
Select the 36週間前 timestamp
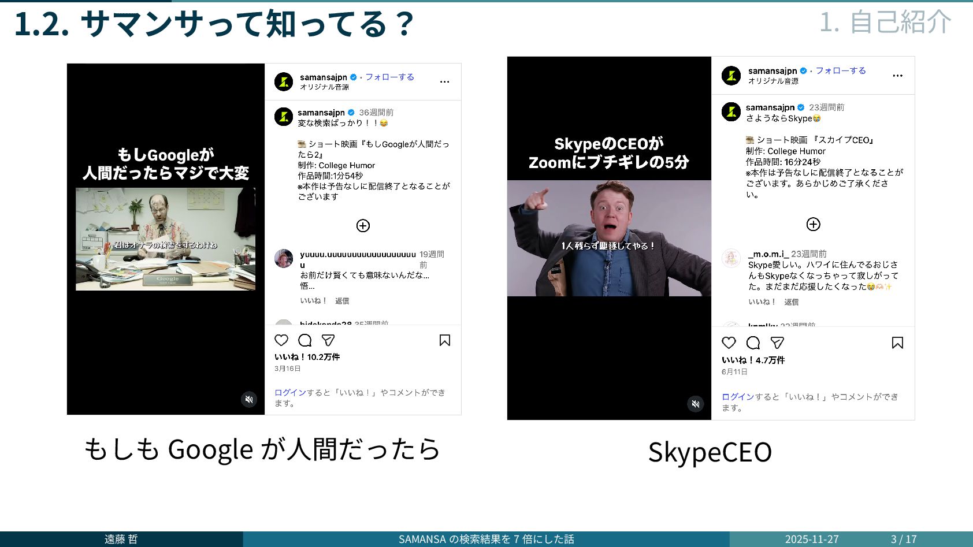coord(376,113)
